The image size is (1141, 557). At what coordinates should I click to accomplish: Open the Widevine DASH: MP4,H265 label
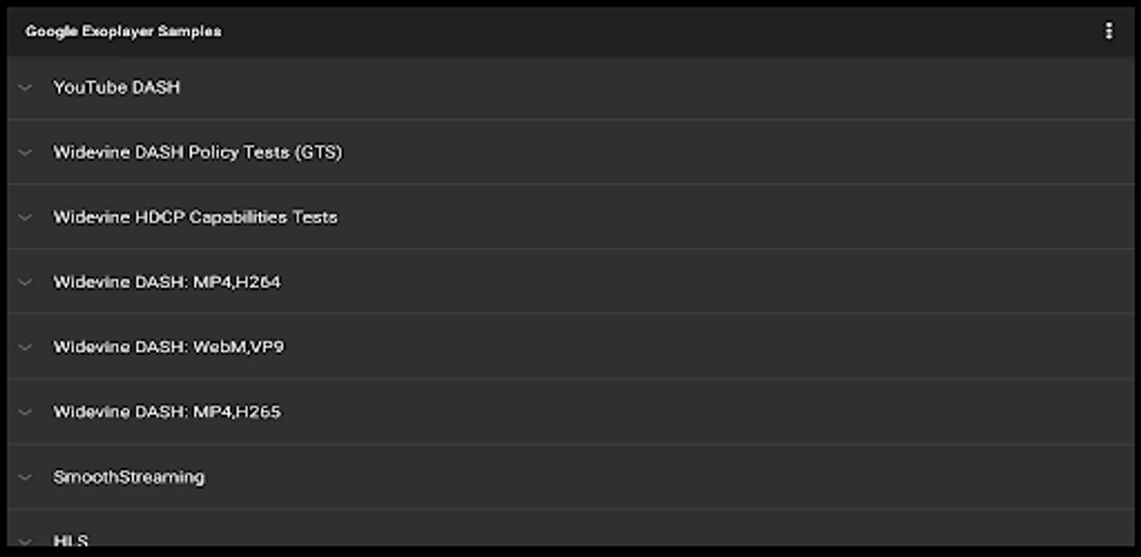click(167, 412)
